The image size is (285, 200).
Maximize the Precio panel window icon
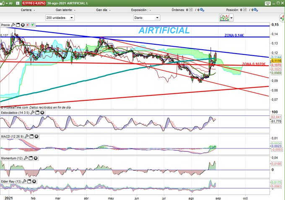pos(18,25)
